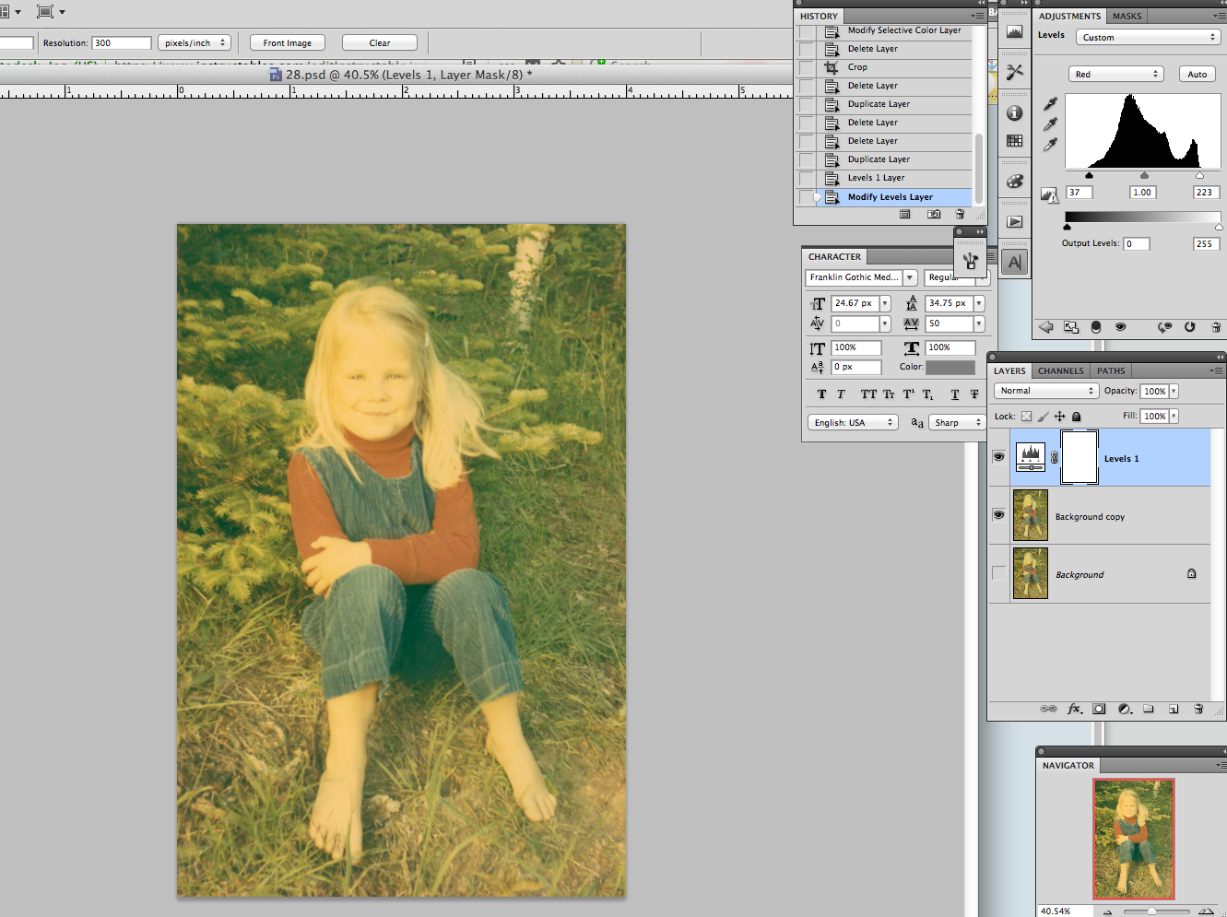The width and height of the screenshot is (1227, 917).
Task: Select the white point eyedropper in Levels
Action: pos(1050,145)
